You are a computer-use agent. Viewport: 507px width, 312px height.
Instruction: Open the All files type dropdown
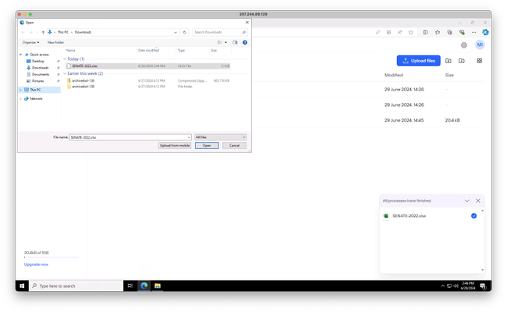pos(221,137)
